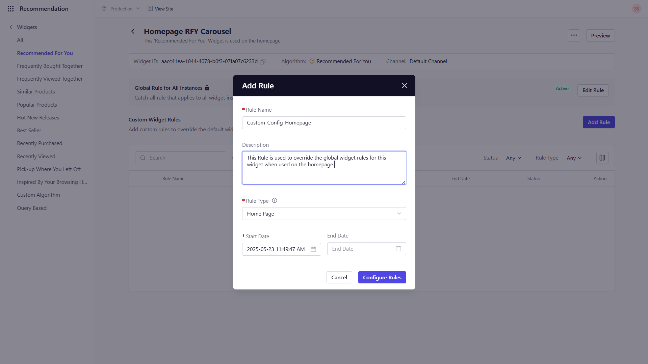The height and width of the screenshot is (364, 648).
Task: Open the Start Date calendar icon
Action: 313,249
